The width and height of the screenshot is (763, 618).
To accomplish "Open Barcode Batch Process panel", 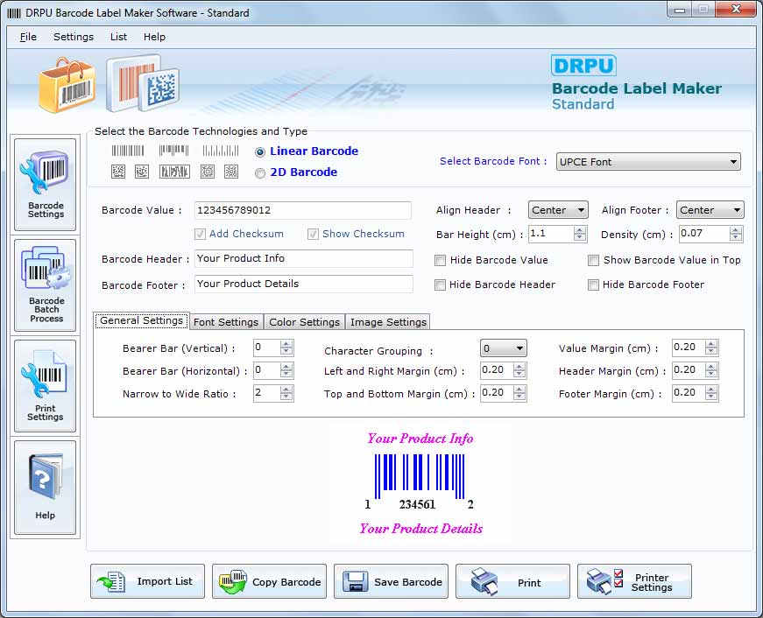I will [x=46, y=285].
